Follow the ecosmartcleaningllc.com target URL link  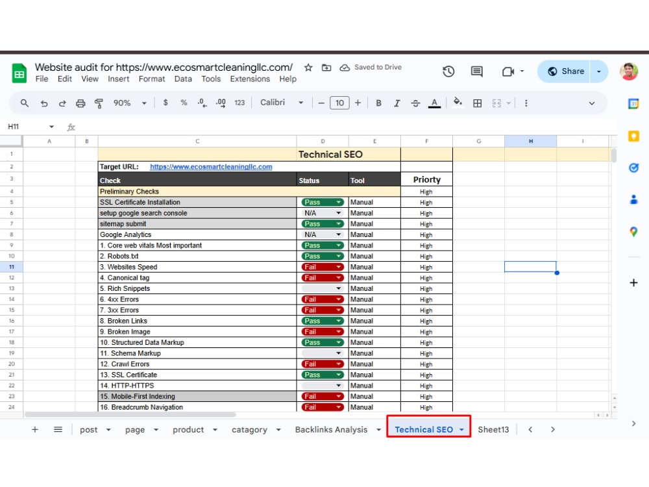[x=211, y=166]
